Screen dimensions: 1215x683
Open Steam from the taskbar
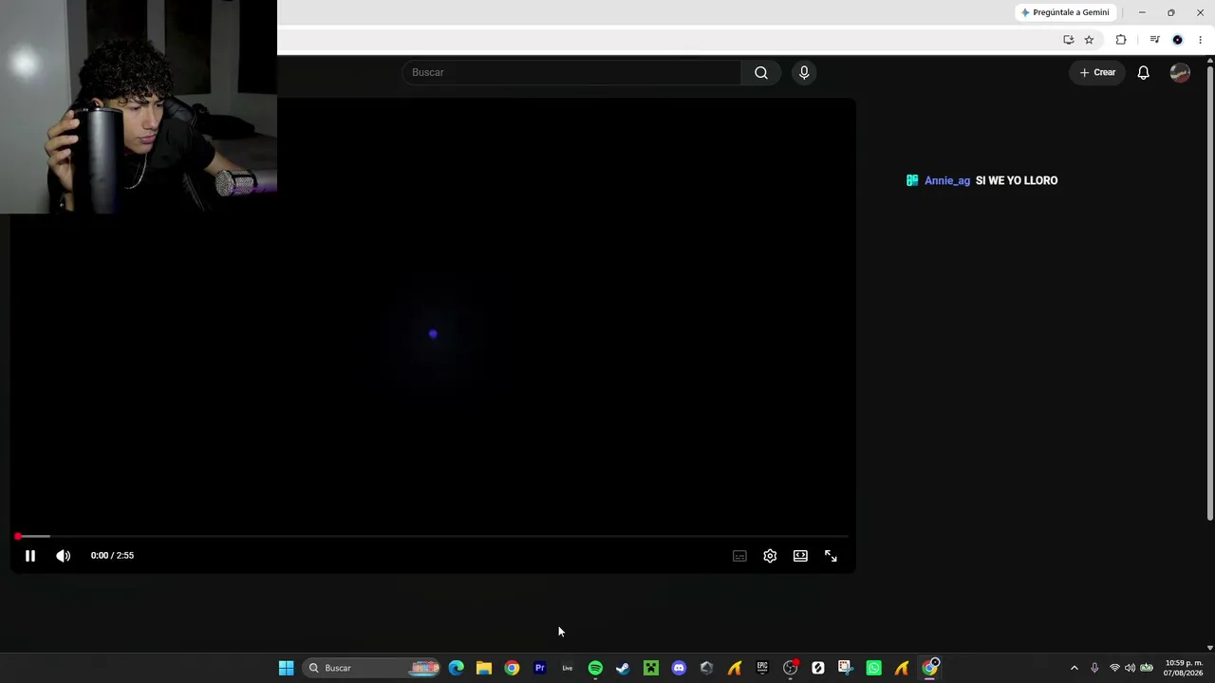[x=623, y=668]
